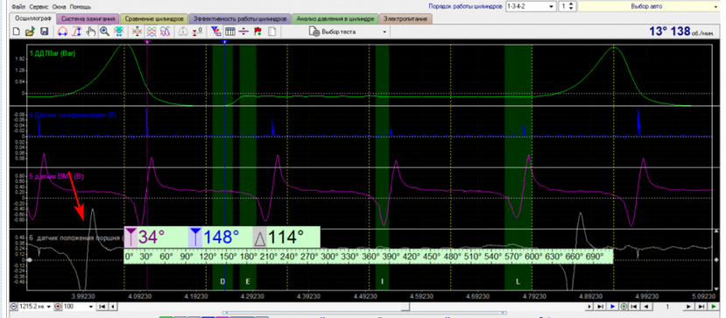Select the horizontal measurement arc tool icon
The image size is (726, 318).
[x=62, y=32]
